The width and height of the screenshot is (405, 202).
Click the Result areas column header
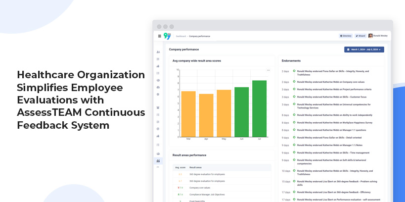[x=195, y=168]
